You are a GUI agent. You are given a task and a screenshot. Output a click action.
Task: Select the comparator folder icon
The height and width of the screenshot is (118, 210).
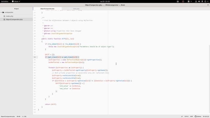(3, 12)
